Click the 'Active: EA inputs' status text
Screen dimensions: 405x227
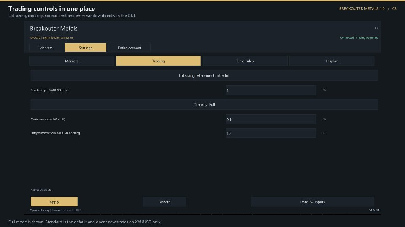(41, 190)
